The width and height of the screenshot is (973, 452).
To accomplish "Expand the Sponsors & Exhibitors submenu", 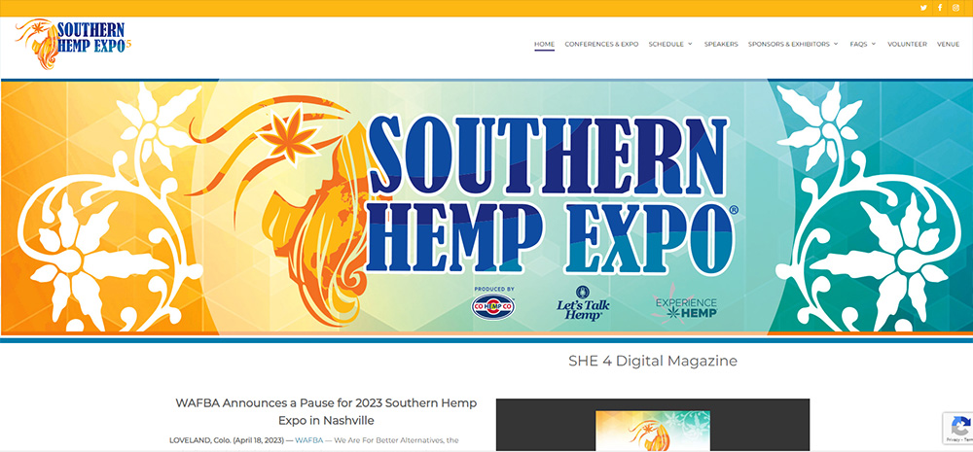I will point(792,44).
